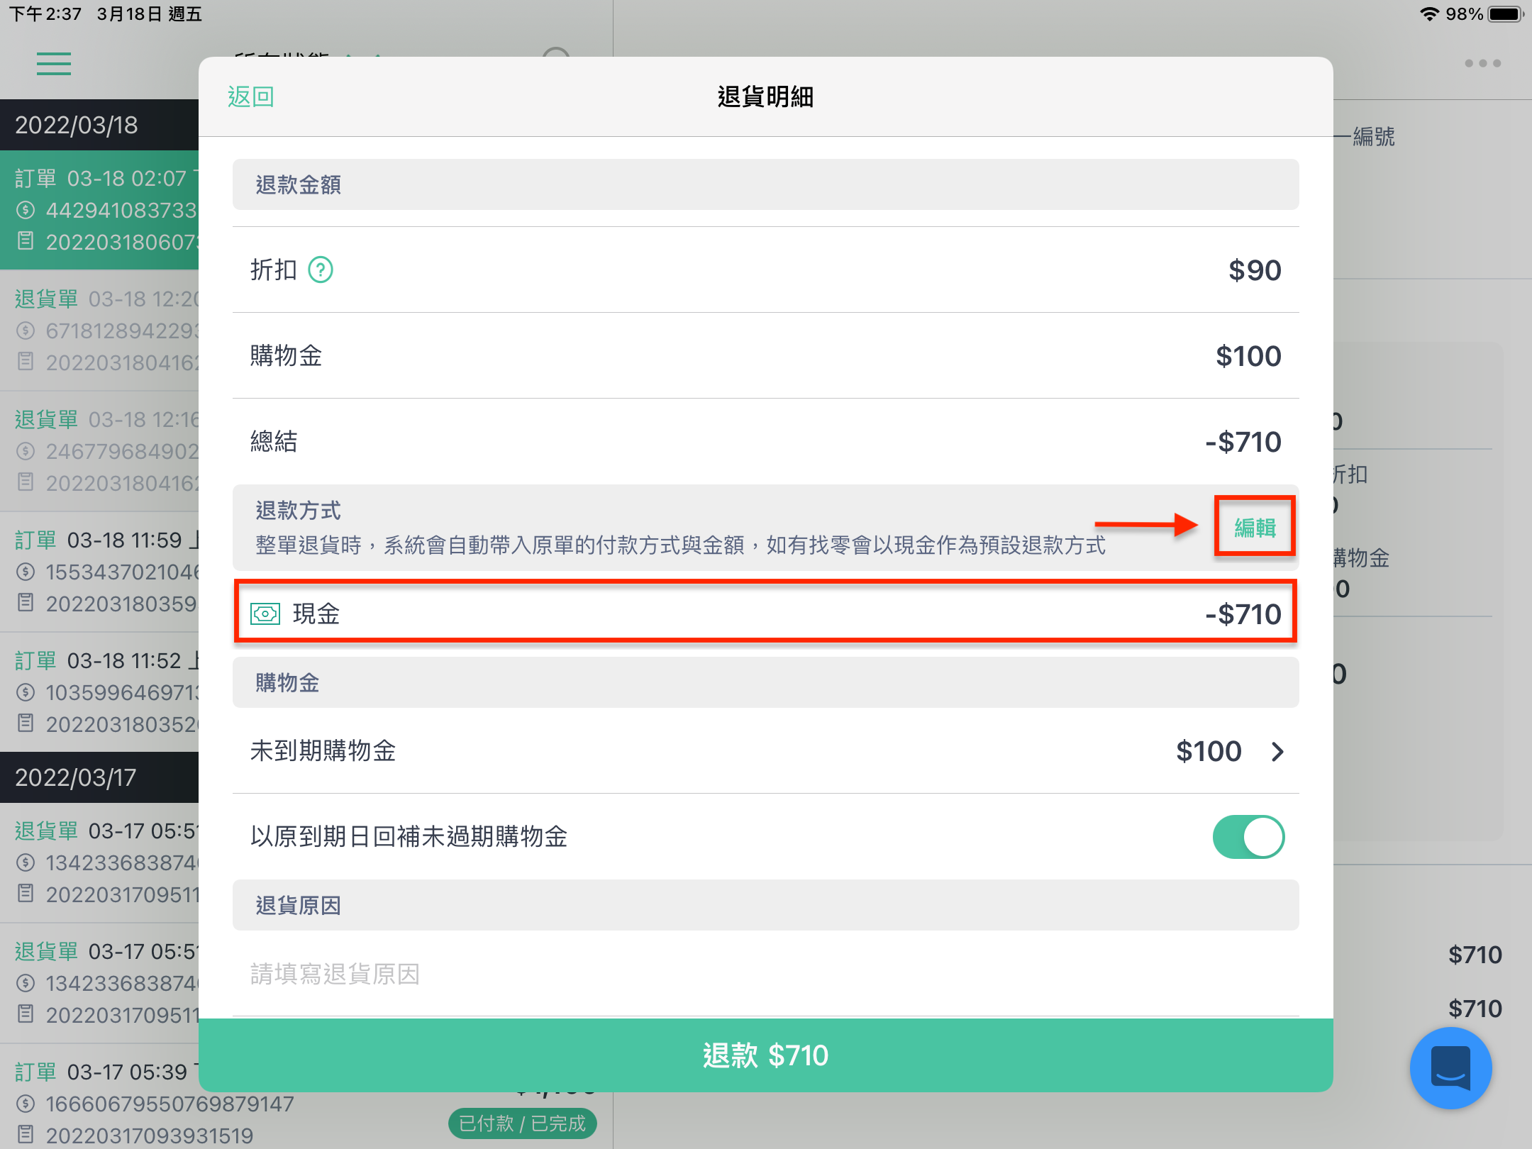Open the hamburger menu icon

click(x=54, y=64)
